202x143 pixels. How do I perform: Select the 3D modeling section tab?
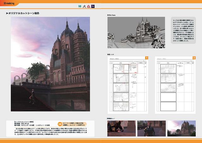[9, 3]
